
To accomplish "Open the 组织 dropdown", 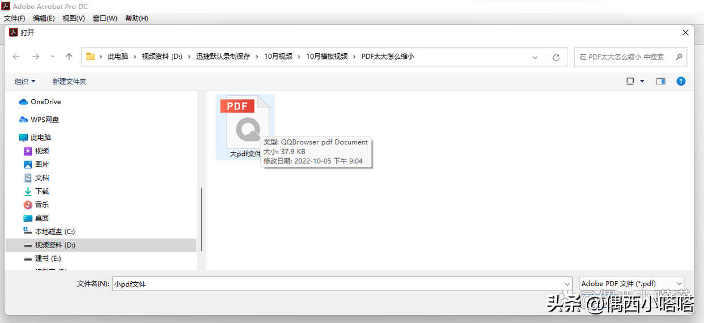I will pos(25,82).
